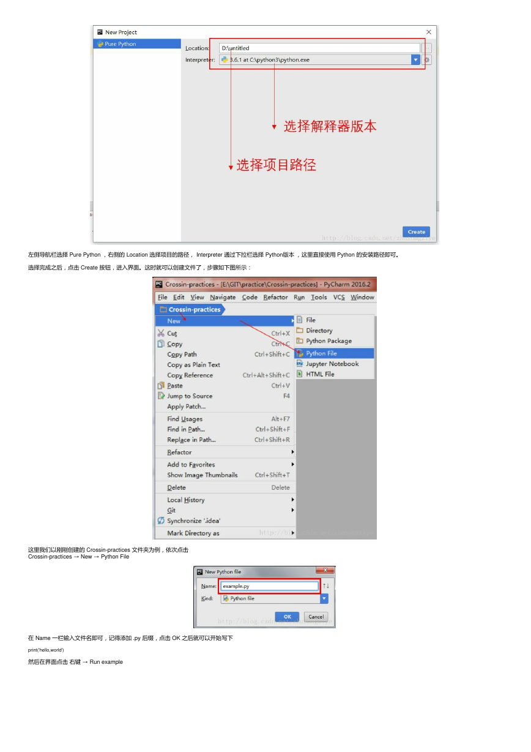
Task: Open the Navigate menu
Action: point(223,297)
